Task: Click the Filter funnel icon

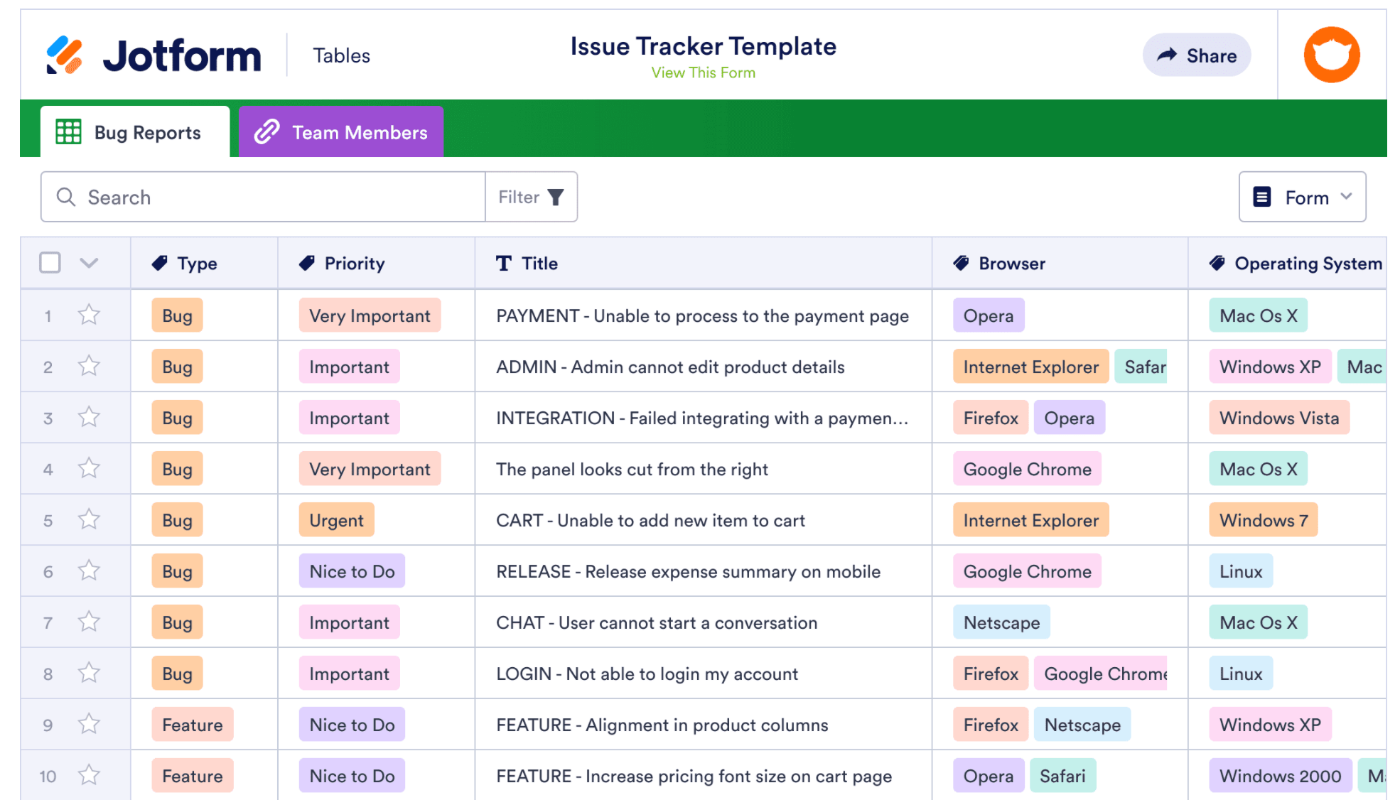Action: 556,197
